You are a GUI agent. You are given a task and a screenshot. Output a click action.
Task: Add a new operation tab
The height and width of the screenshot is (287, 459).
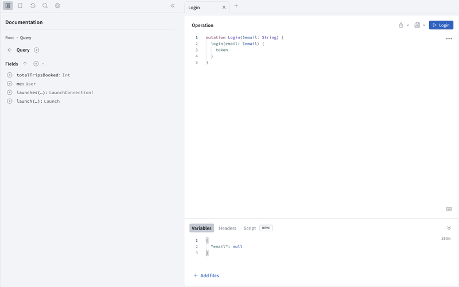236,6
